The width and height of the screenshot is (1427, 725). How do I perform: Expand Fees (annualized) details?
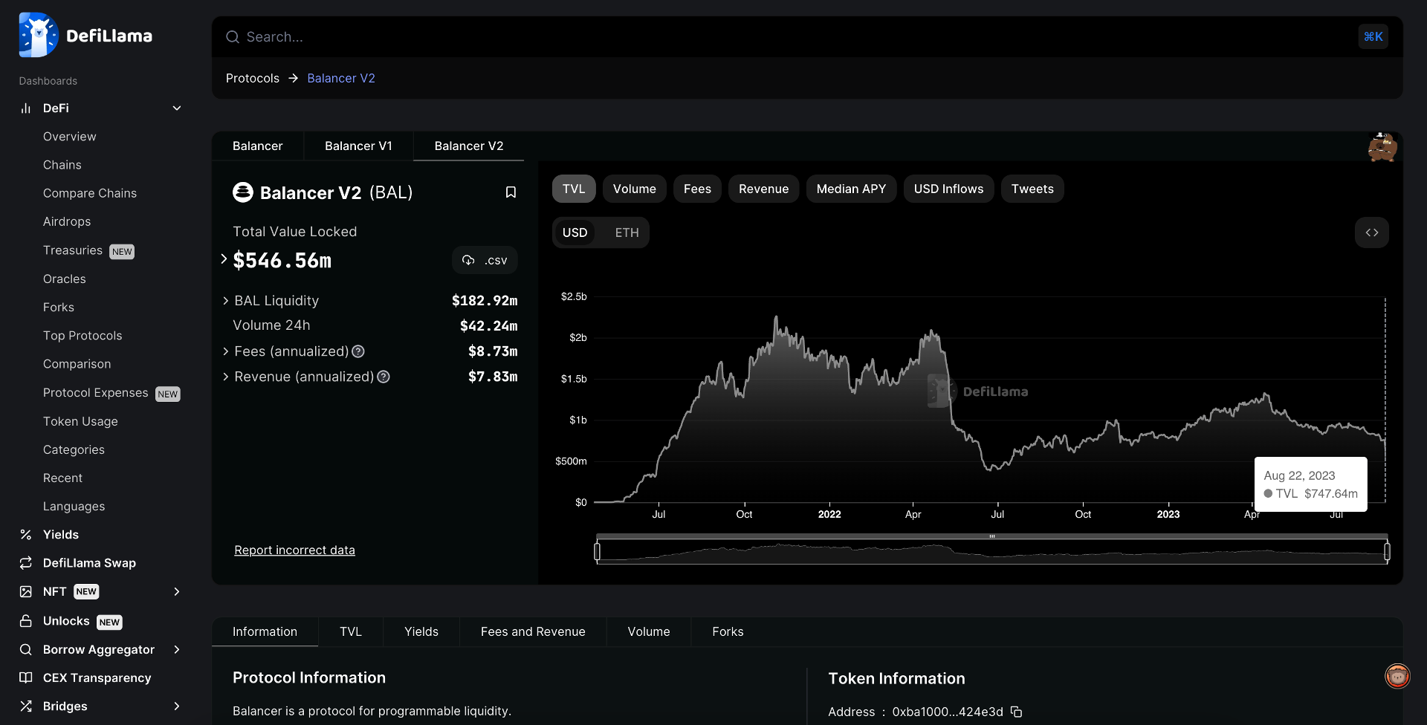click(x=226, y=351)
